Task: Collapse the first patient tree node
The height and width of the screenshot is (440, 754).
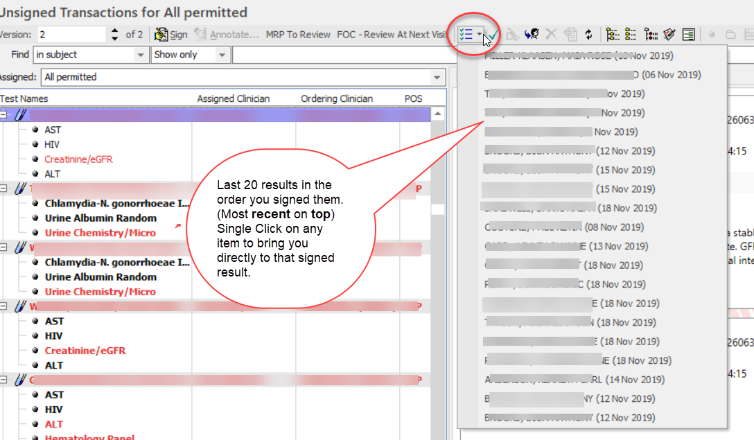Action: (x=3, y=114)
